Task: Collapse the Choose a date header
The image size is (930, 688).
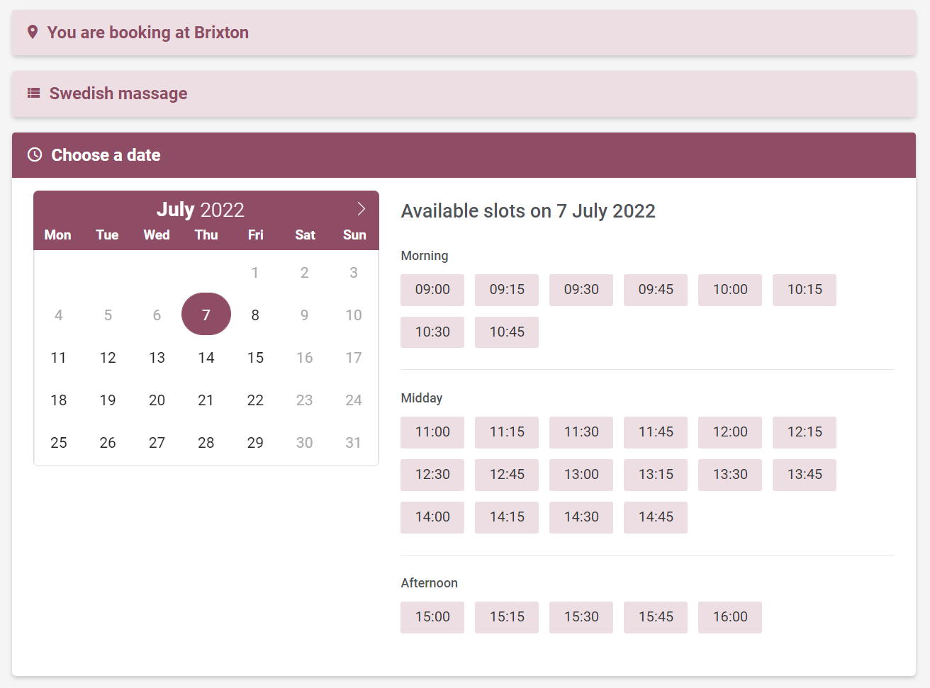Action: point(464,155)
